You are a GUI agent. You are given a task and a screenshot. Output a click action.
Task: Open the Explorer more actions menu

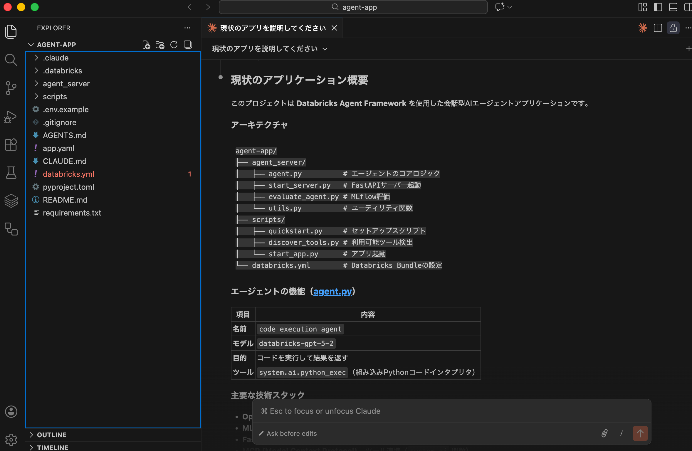pos(187,28)
